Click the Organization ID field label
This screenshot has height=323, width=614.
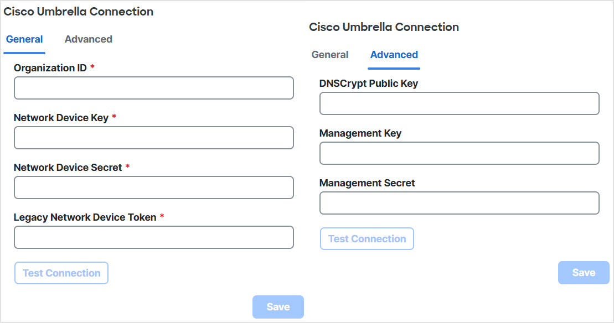click(50, 68)
